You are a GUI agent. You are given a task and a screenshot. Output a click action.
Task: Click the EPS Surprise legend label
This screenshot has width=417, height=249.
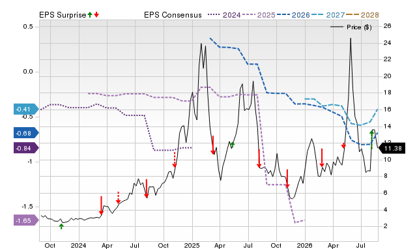[63, 15]
